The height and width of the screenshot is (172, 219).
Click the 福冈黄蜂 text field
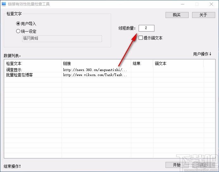click(62, 39)
